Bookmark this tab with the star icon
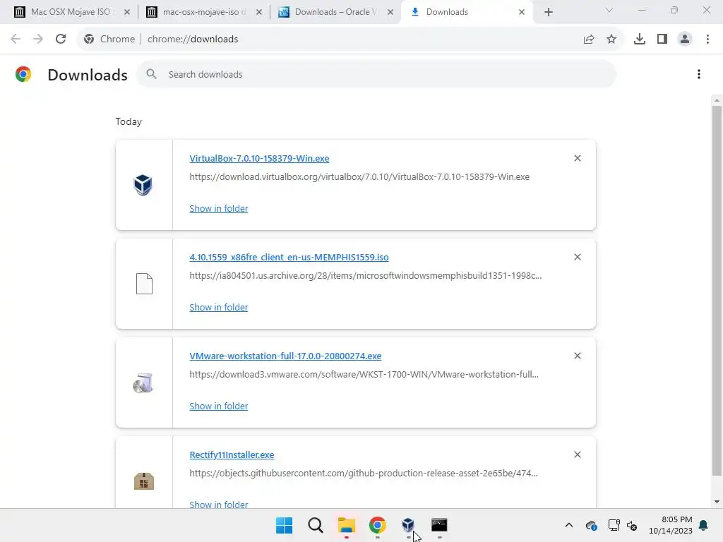The height and width of the screenshot is (542, 723). coord(611,40)
